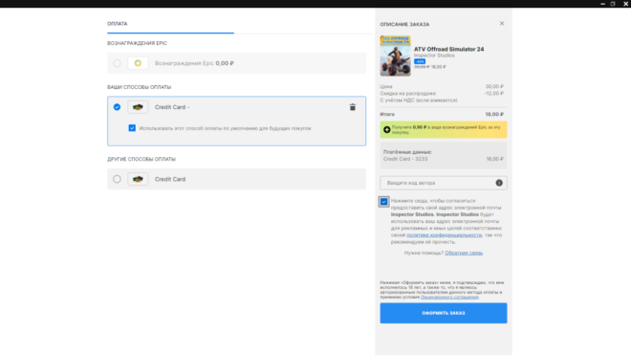Click the discount percentage badge under Inspector Studios
The height and width of the screenshot is (355, 631).
[420, 61]
